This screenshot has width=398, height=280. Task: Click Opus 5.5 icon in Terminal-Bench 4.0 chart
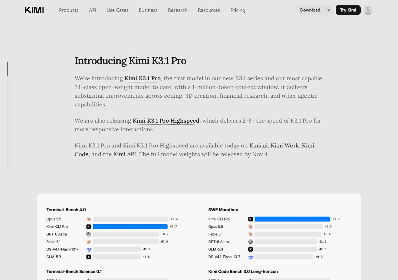(89, 219)
